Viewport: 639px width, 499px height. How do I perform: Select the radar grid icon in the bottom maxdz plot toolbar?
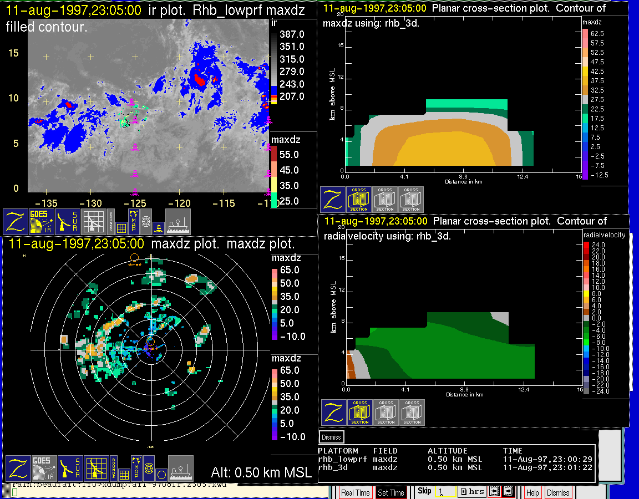tap(96, 469)
